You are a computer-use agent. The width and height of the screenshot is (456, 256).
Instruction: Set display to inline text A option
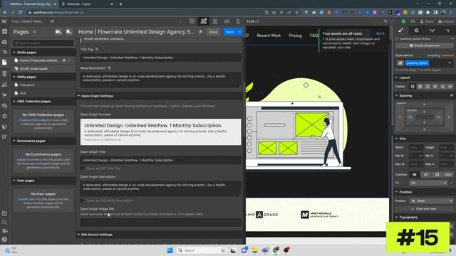tap(442, 87)
